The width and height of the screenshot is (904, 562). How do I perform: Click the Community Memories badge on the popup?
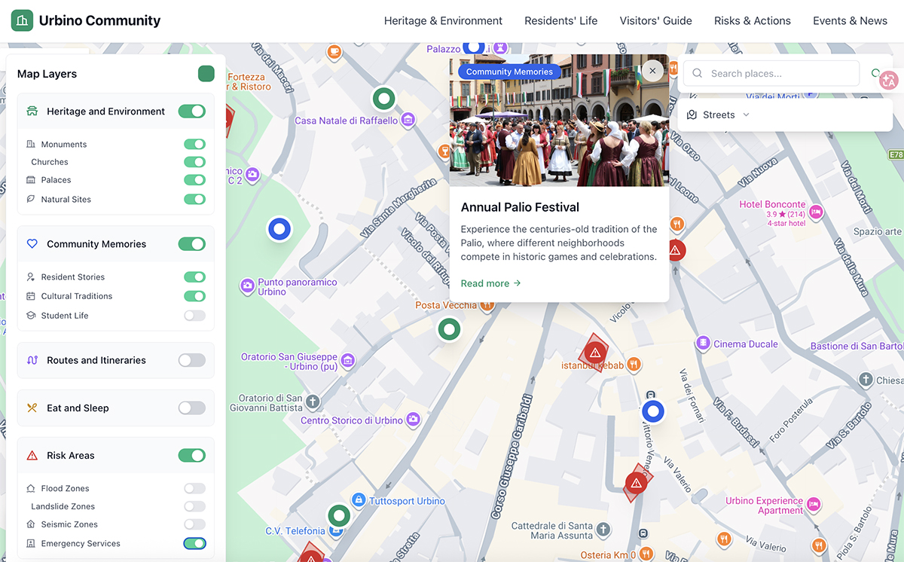coord(509,72)
